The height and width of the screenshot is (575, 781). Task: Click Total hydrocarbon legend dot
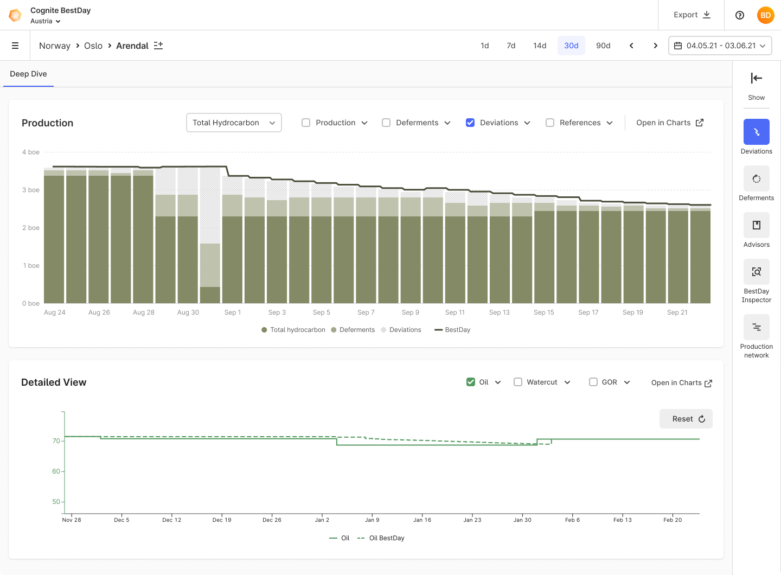(264, 330)
